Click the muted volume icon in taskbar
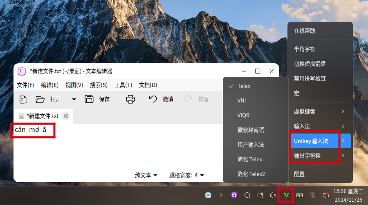Screen dimensions: 368x205 273,195
